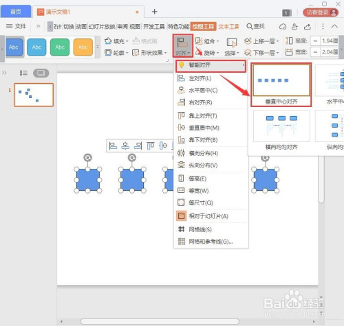The height and width of the screenshot is (326, 344).
Task: Select 等高(E) equal height option
Action: click(x=211, y=178)
